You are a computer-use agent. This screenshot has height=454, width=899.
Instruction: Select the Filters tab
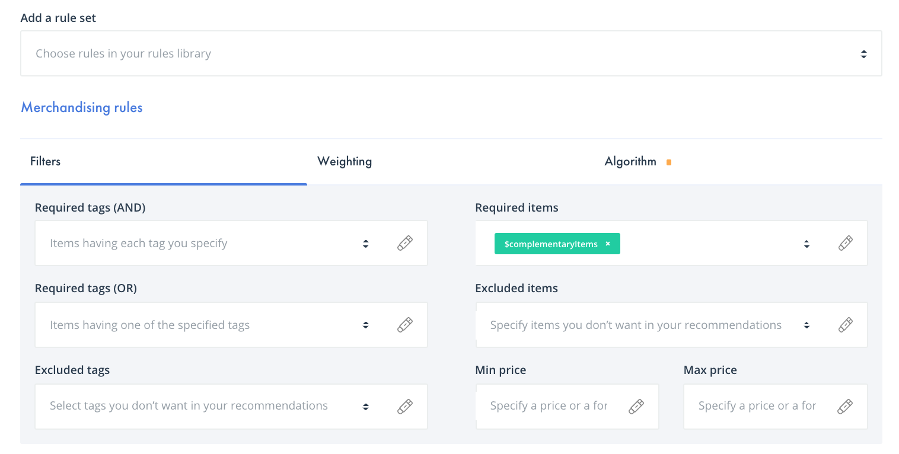[45, 161]
